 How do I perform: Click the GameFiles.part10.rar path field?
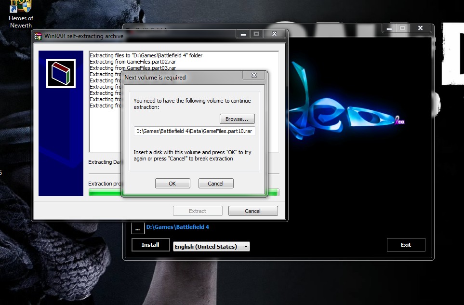tap(195, 131)
